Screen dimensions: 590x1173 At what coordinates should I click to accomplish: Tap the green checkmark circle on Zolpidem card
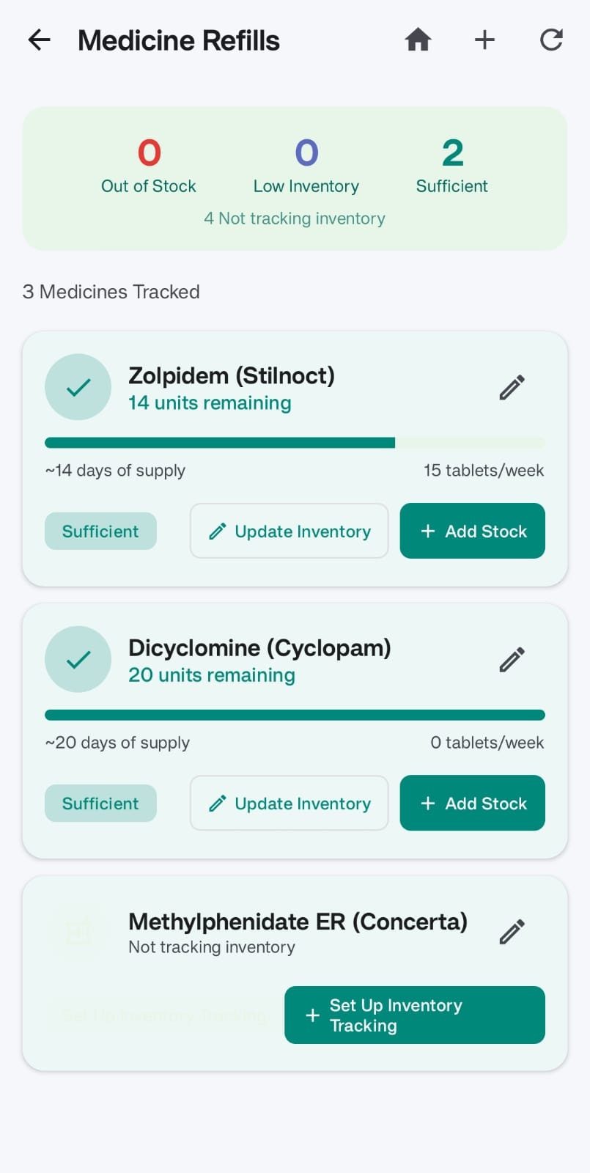tap(78, 386)
